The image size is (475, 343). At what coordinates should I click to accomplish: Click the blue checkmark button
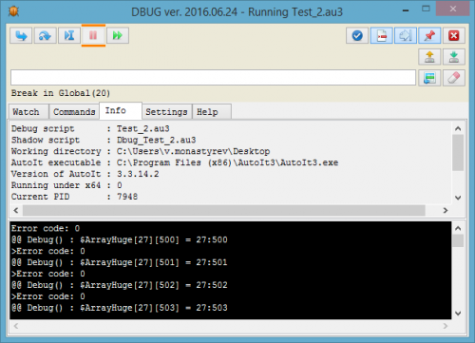(x=357, y=35)
